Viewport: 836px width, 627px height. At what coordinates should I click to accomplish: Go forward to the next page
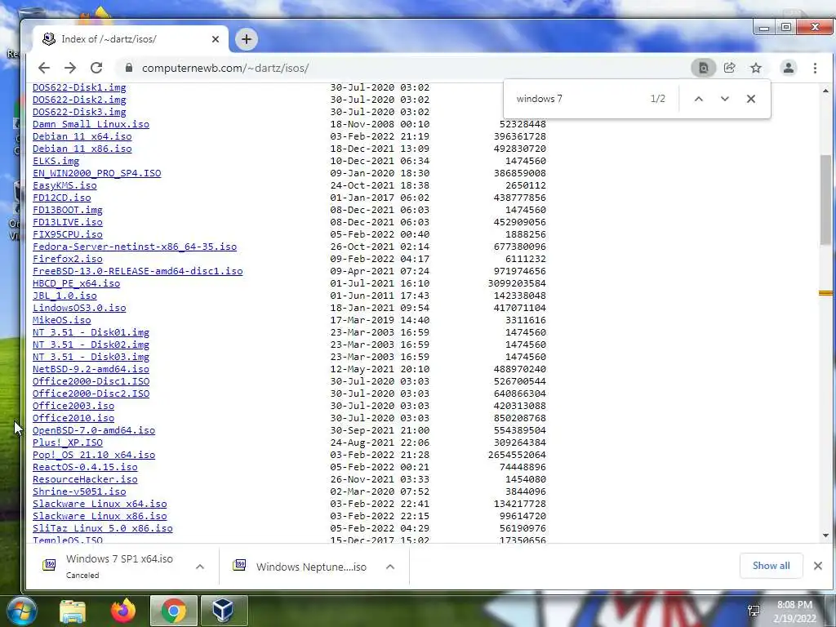(x=70, y=68)
